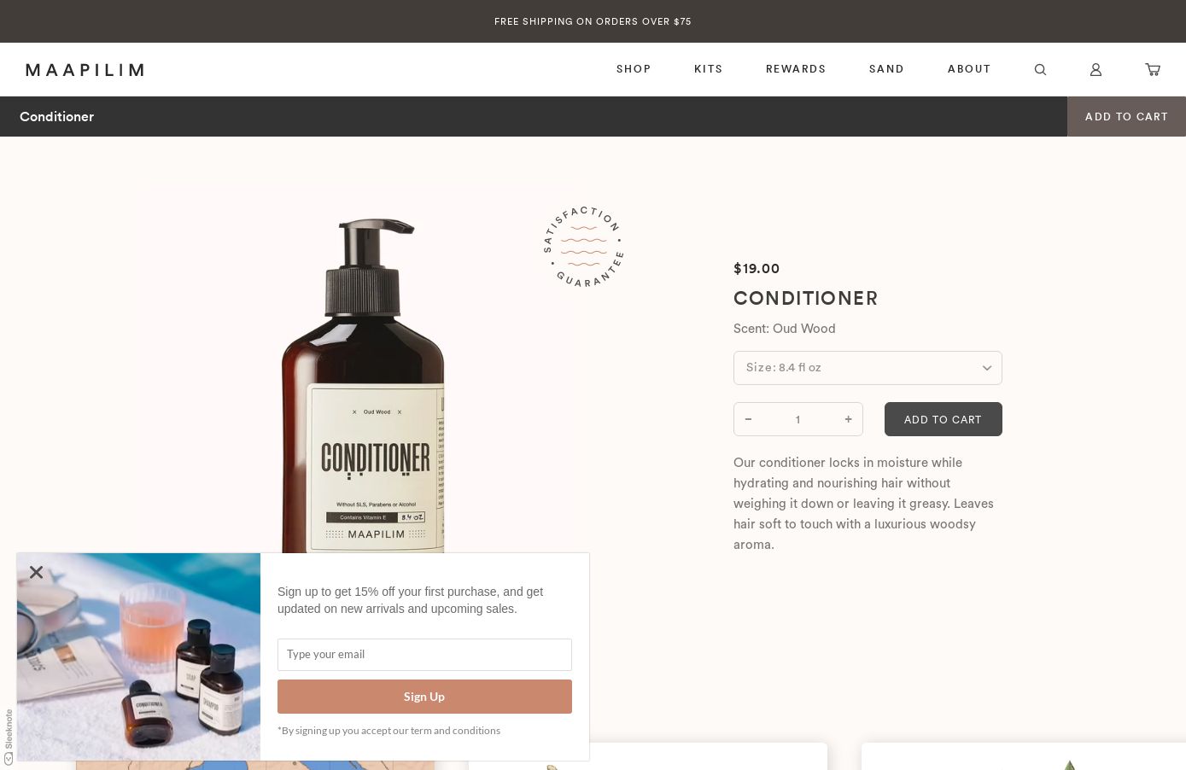Click the Sign Up button
Screen dimensions: 1186x770
pos(424,697)
